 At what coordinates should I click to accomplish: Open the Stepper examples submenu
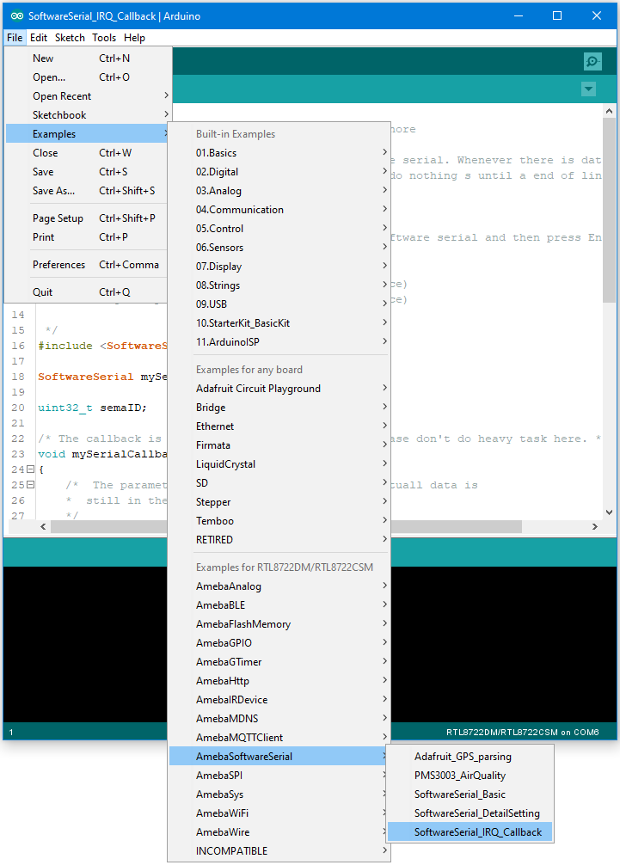[279, 502]
